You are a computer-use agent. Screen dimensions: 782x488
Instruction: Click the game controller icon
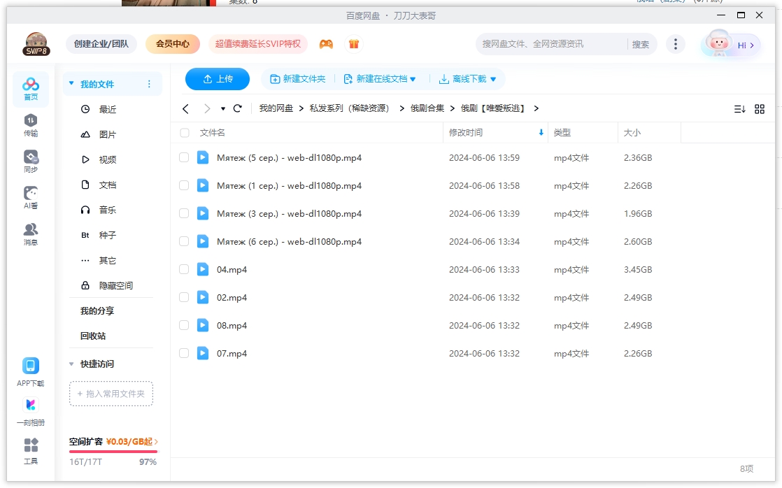pyautogui.click(x=326, y=44)
